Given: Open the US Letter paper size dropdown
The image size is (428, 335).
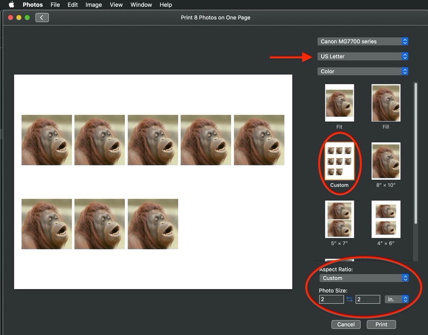Looking at the screenshot, I should pyautogui.click(x=363, y=57).
